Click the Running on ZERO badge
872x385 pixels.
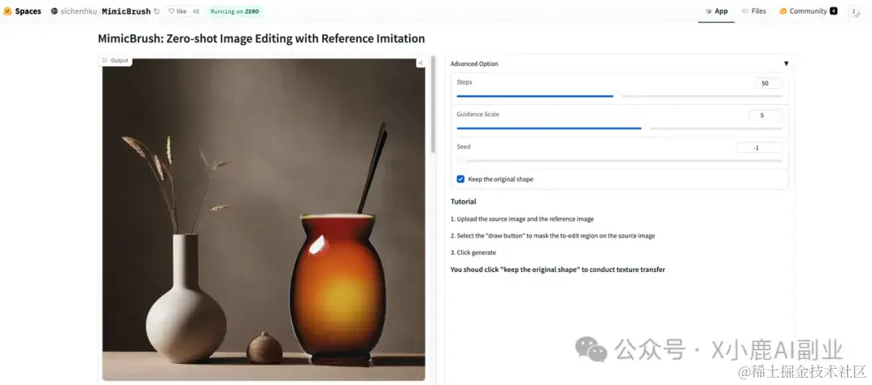(x=235, y=11)
